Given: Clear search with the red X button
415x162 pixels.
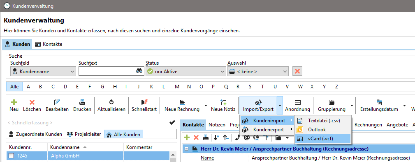Looking at the screenshot, I should [x=297, y=71].
